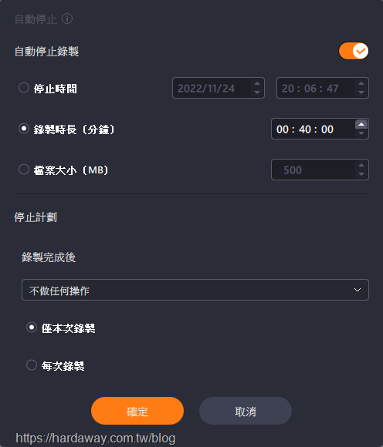
Task: Increase the stop date with up arrow
Action: pos(257,83)
